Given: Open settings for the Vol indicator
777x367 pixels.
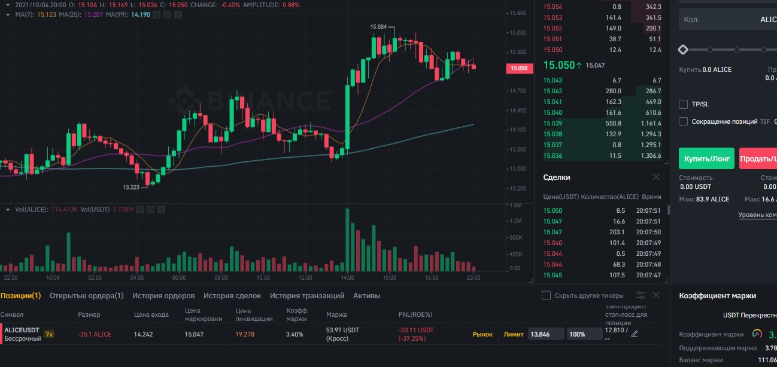Looking at the screenshot, I should coord(150,210).
